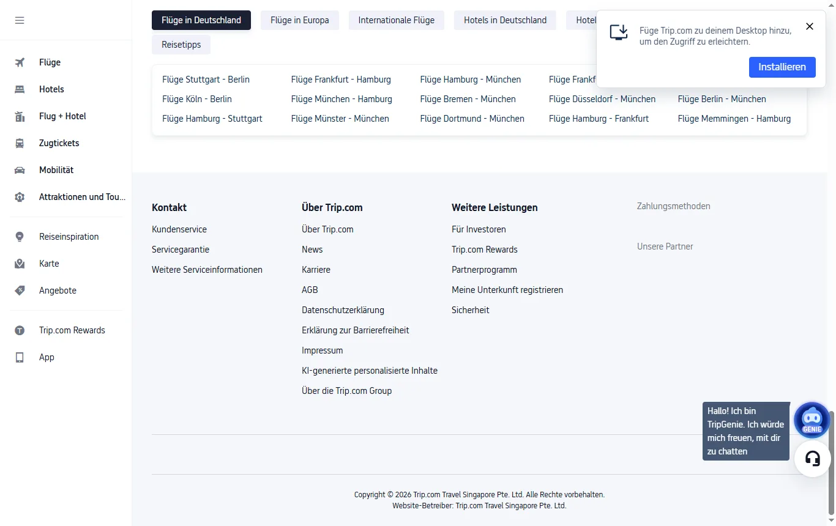Select the Flüge in Deutschland tab
Screen dimensions: 836x526
click(201, 20)
